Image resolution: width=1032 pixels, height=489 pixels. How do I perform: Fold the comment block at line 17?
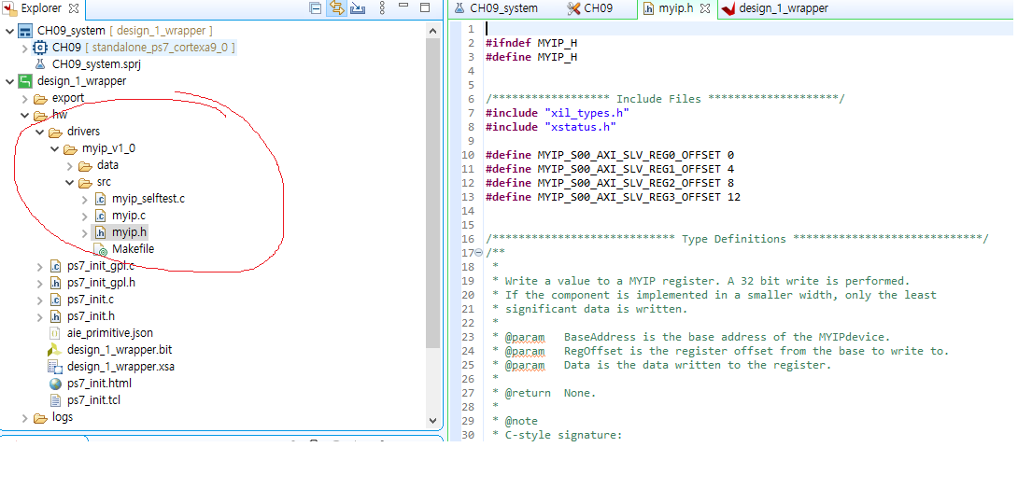click(x=478, y=253)
